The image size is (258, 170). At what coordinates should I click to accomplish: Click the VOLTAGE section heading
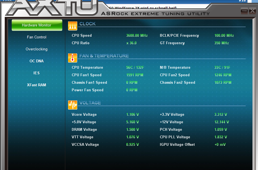90,103
